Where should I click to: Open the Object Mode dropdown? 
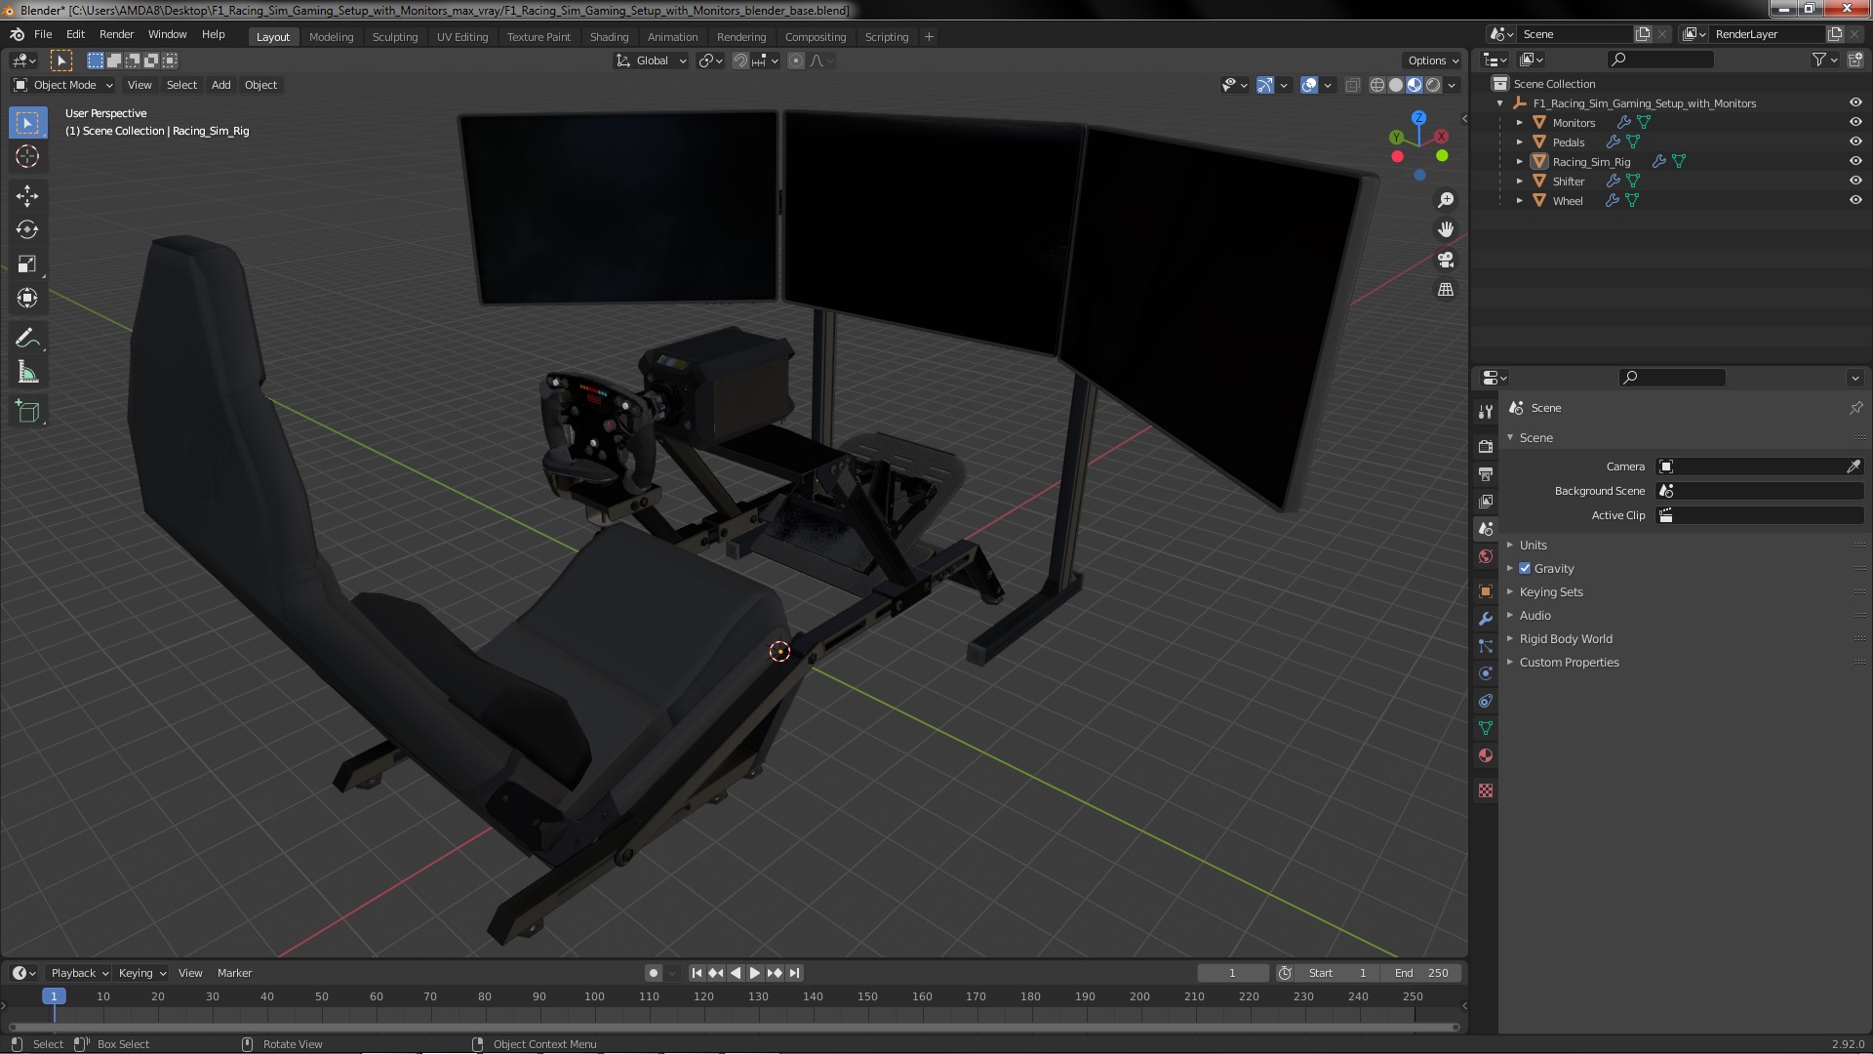[64, 85]
